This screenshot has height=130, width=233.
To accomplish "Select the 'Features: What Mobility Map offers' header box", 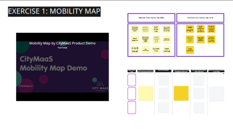I will click(x=151, y=18).
